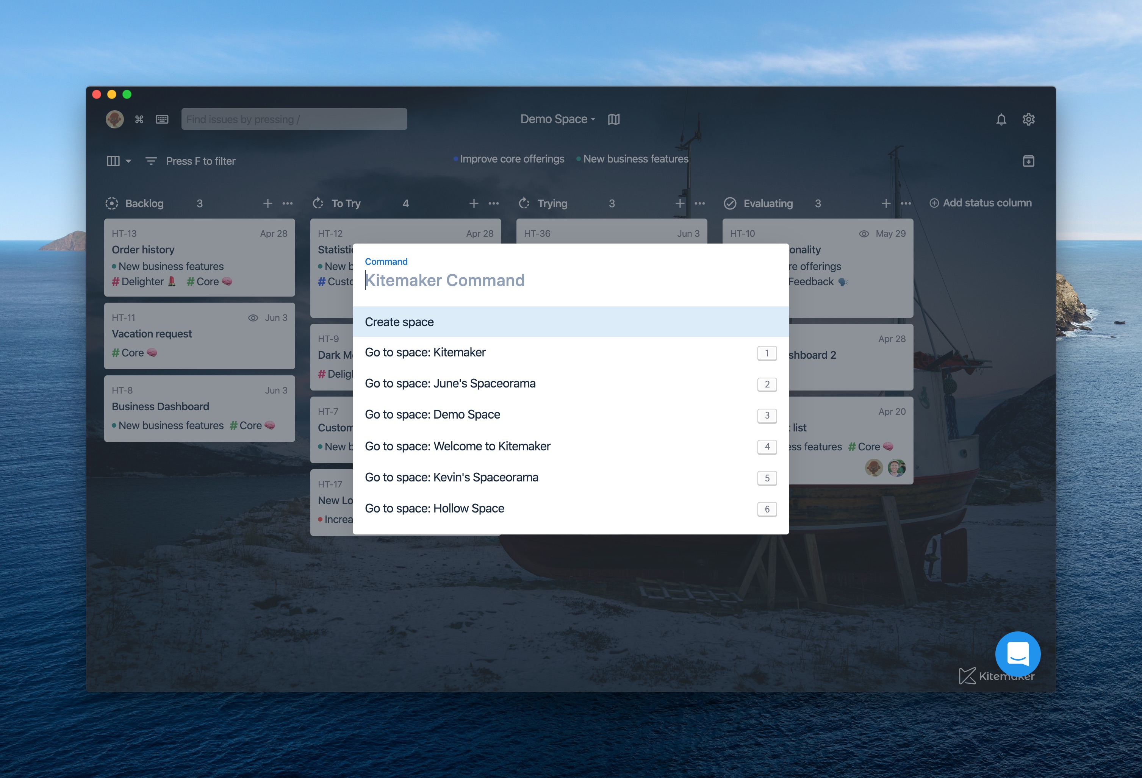Image resolution: width=1142 pixels, height=778 pixels.
Task: Open the roadmap map icon
Action: pos(614,119)
